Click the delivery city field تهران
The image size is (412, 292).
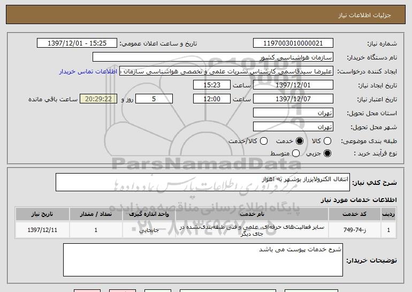293,127
